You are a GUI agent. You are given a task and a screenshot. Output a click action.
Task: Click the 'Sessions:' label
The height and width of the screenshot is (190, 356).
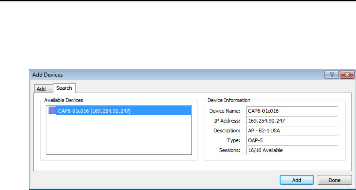tap(230, 150)
